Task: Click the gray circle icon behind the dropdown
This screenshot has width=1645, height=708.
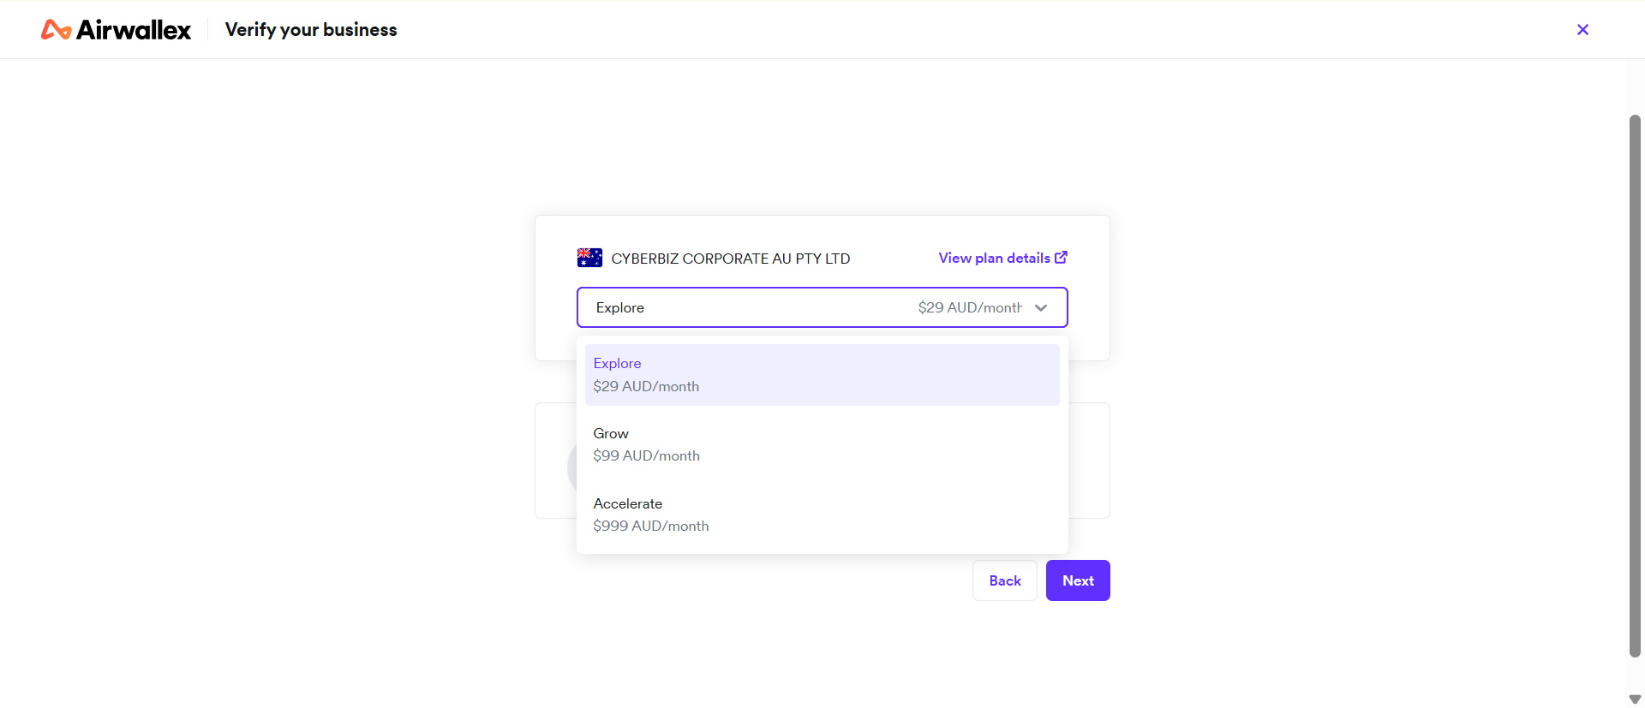Action: [x=571, y=467]
